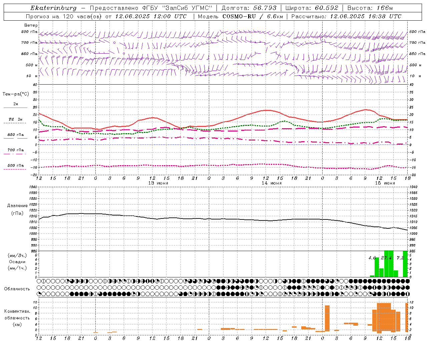Click the 'Облачность' cloud cover label
Screen dimensions: 427x341
click(x=17, y=289)
